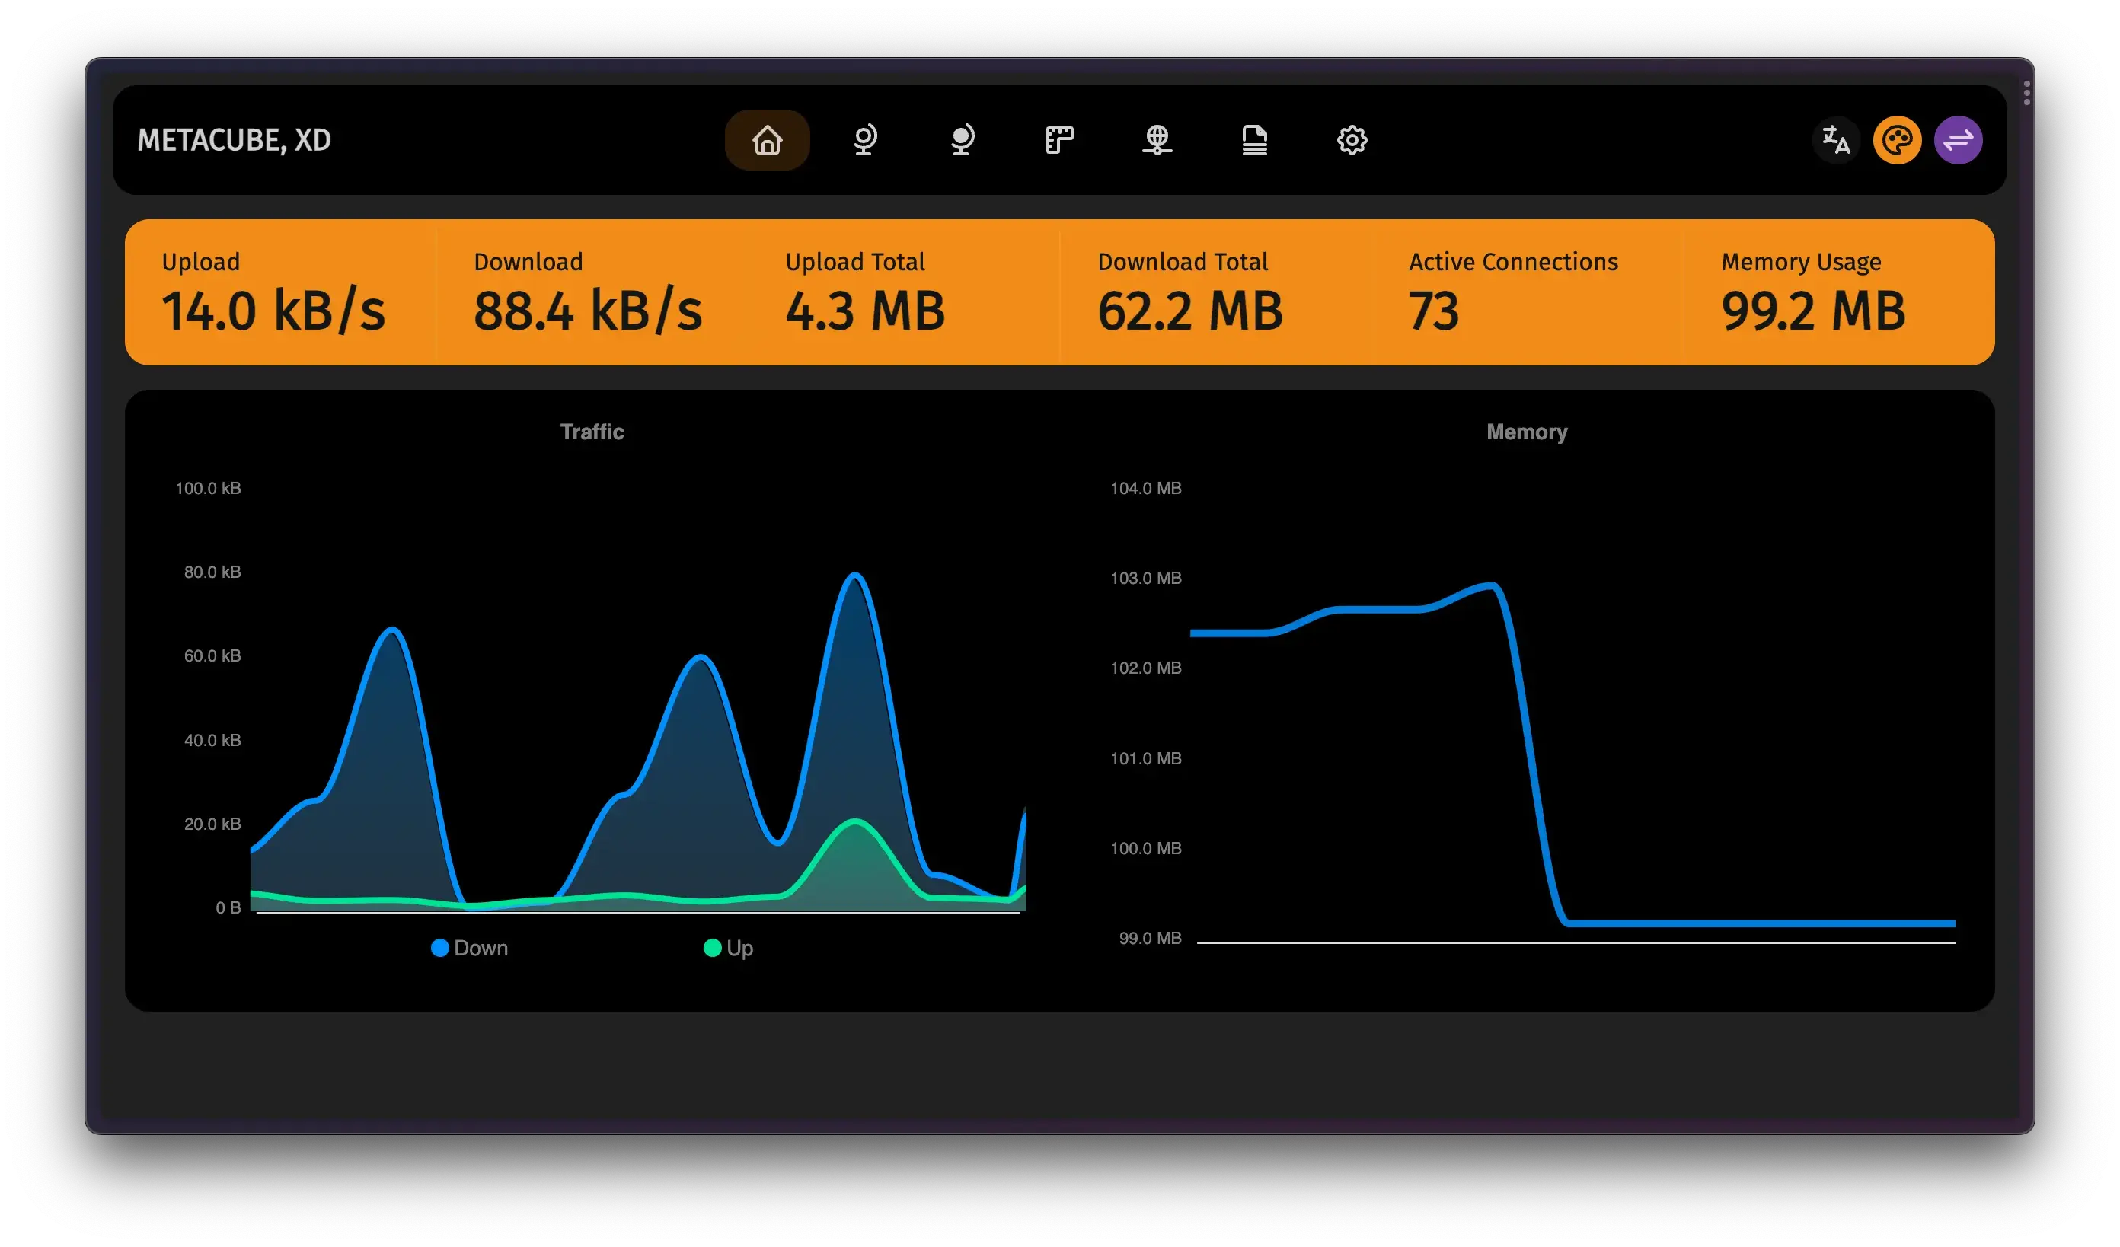Image resolution: width=2120 pixels, height=1247 pixels.
Task: Open the rules page (ruler icon)
Action: (x=1059, y=139)
